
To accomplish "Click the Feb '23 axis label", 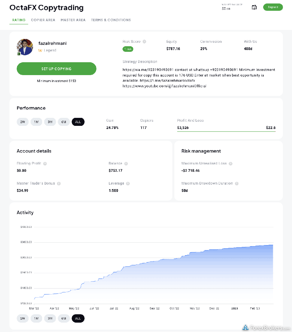I will (255, 308).
